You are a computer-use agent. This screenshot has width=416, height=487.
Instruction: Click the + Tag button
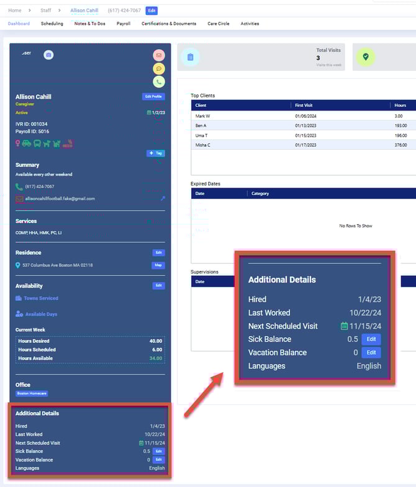[x=156, y=153]
